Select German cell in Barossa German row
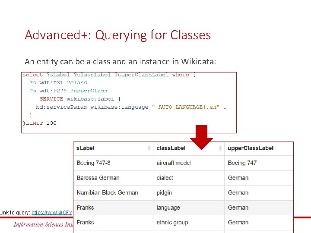 coord(259,178)
